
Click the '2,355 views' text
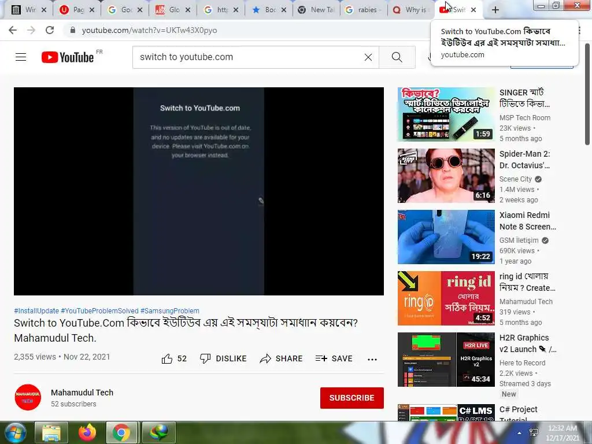pyautogui.click(x=35, y=357)
